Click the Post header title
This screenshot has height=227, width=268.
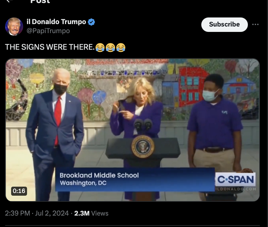(x=40, y=2)
